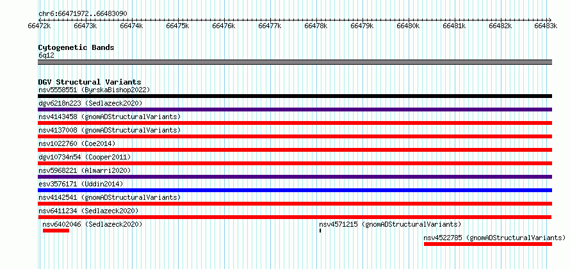This screenshot has width=570, height=269.
Task: Select the red dgv10734n54 variant bar
Action: (x=295, y=163)
